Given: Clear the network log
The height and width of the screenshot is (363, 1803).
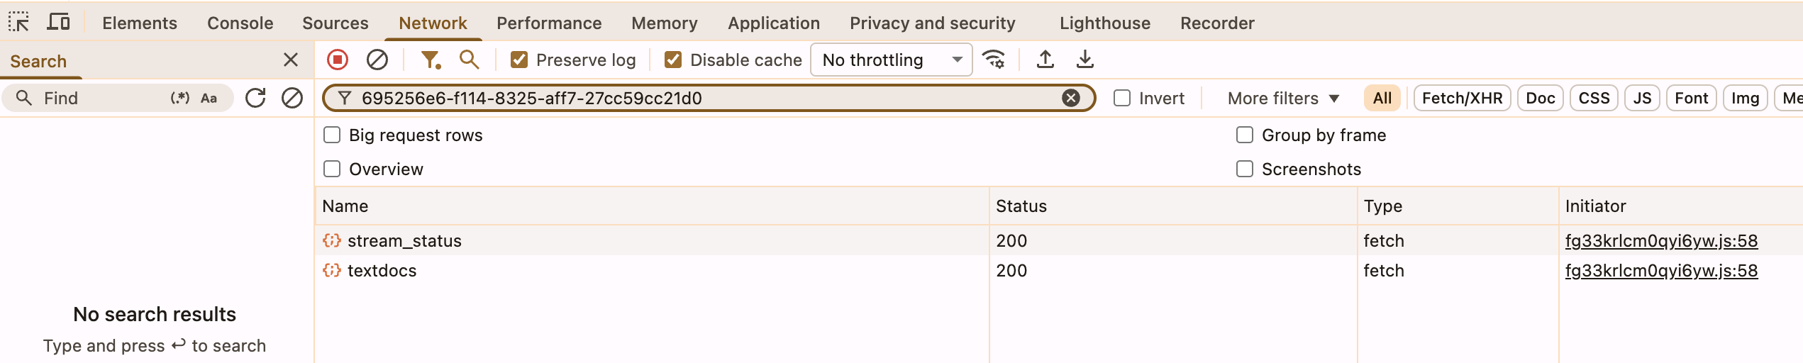Looking at the screenshot, I should 377,60.
